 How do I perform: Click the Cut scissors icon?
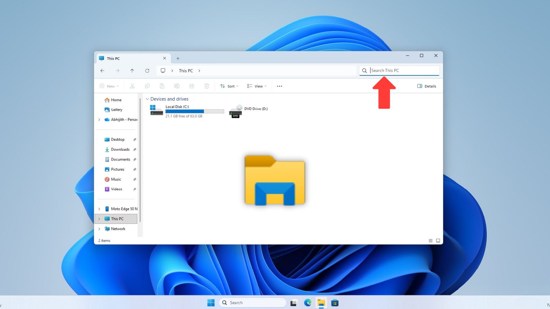(x=132, y=86)
